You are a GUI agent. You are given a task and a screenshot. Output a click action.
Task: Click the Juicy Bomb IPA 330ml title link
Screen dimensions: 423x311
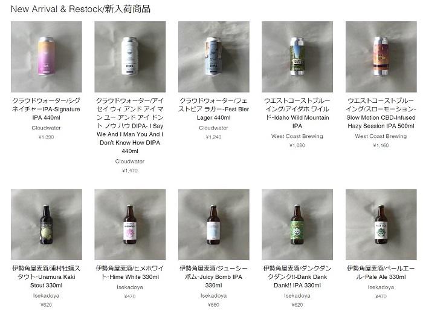pos(214,277)
